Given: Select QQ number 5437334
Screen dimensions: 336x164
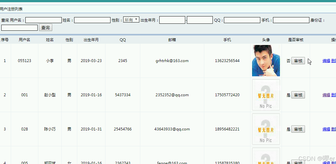Looking at the screenshot, I should tap(123, 95).
